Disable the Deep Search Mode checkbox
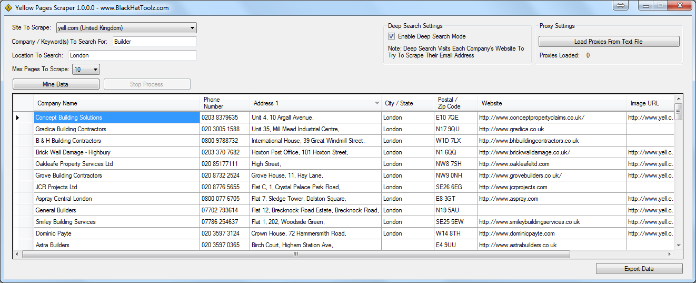 click(x=392, y=36)
